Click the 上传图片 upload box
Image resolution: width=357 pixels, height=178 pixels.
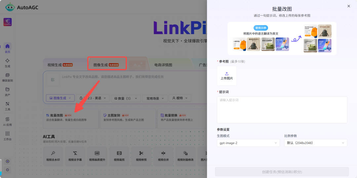coord(226,76)
